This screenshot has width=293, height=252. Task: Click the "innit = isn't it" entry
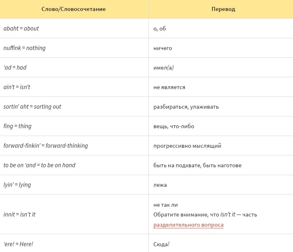point(19,214)
